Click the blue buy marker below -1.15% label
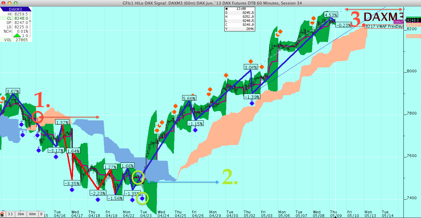The height and width of the screenshot is (218, 421). coord(195,130)
